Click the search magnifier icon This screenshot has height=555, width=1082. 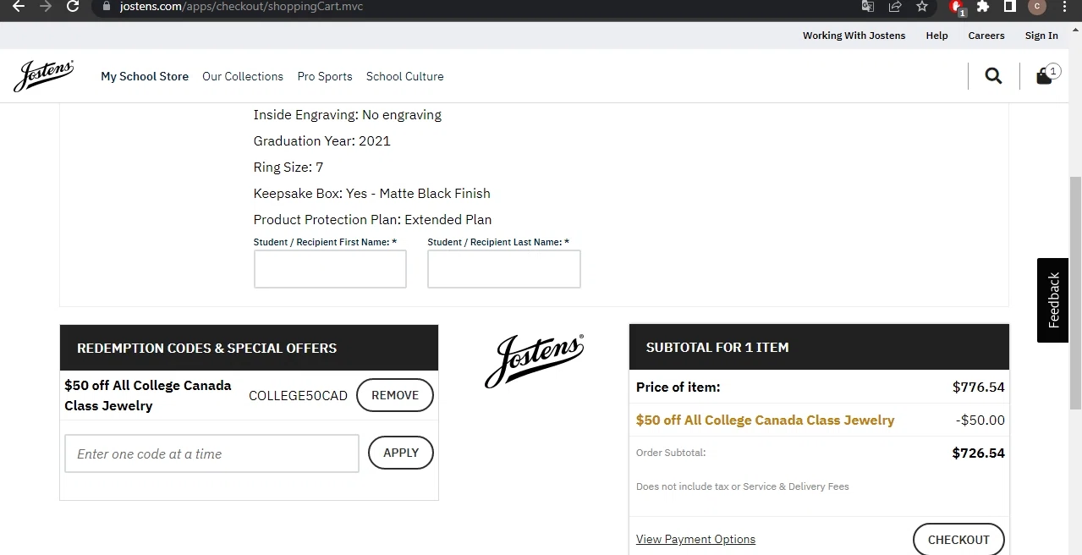(x=993, y=76)
